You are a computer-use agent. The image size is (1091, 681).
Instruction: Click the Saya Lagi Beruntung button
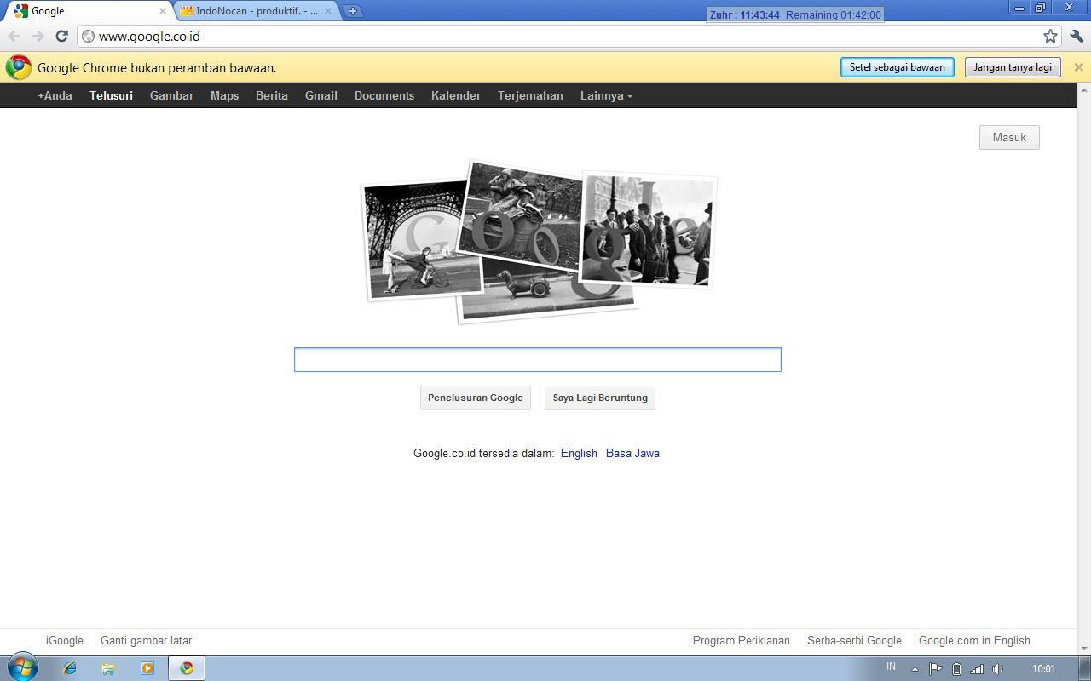tap(600, 398)
